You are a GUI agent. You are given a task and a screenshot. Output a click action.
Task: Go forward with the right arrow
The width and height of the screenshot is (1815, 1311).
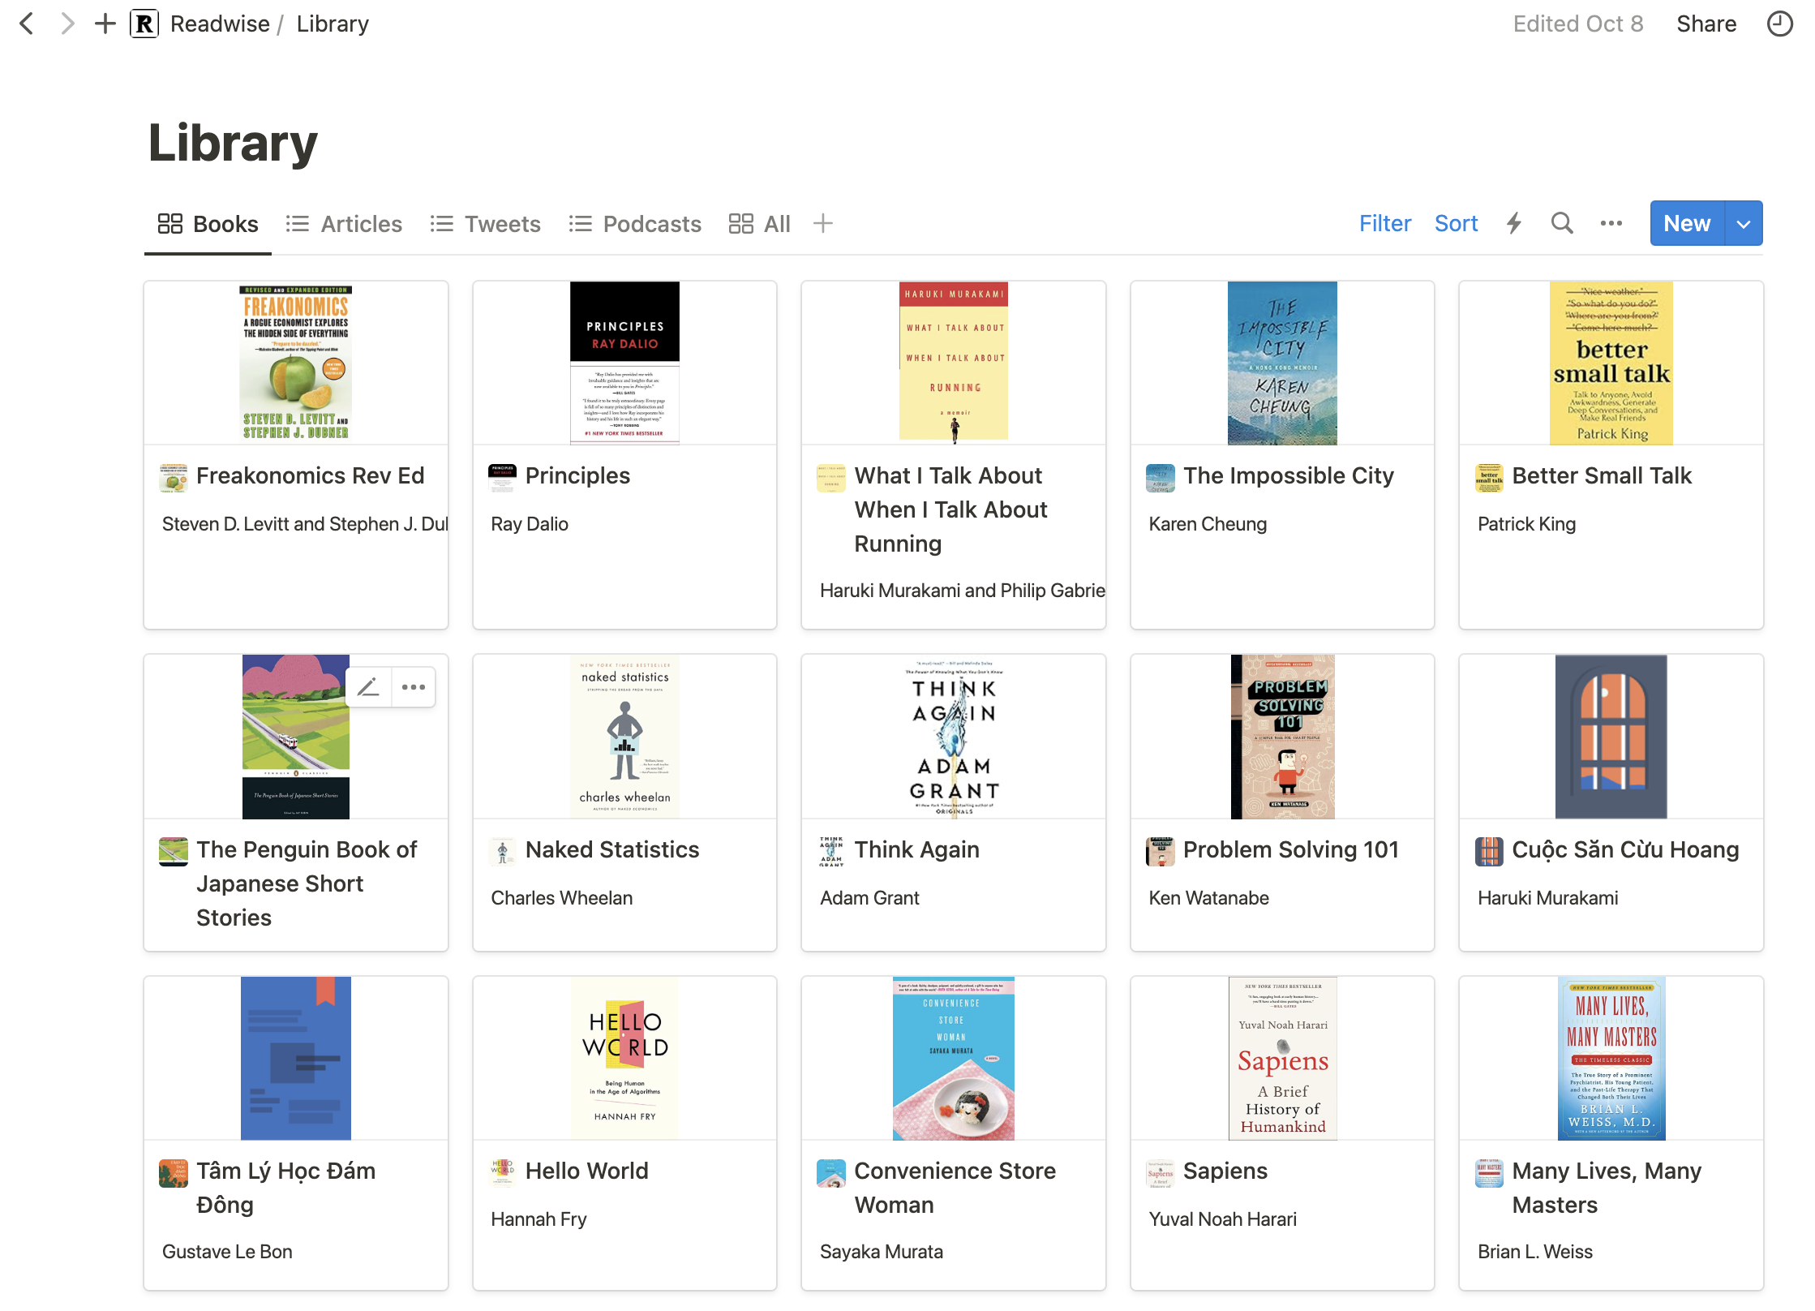[x=67, y=24]
